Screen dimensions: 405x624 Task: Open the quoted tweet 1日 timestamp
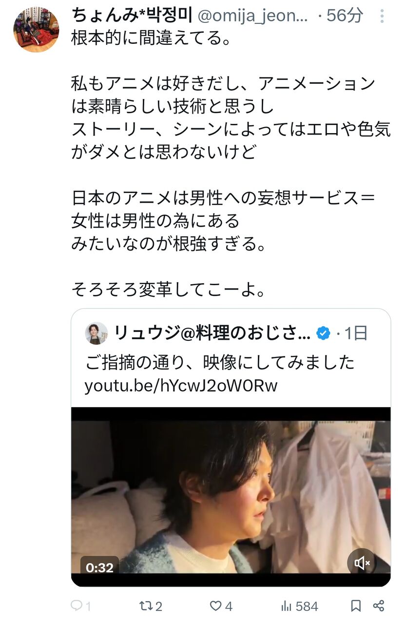tap(356, 333)
